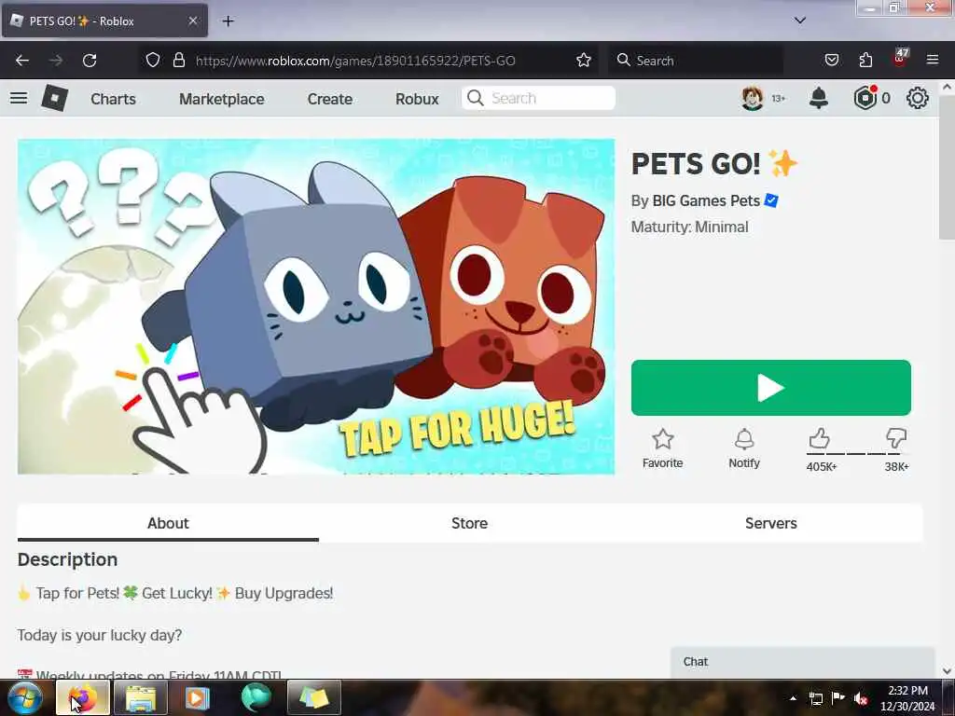Click the Roblox logo home icon
This screenshot has height=716, width=955.
(55, 98)
